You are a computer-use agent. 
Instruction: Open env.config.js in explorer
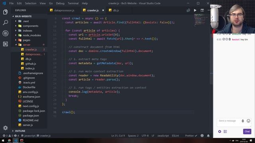30,92
